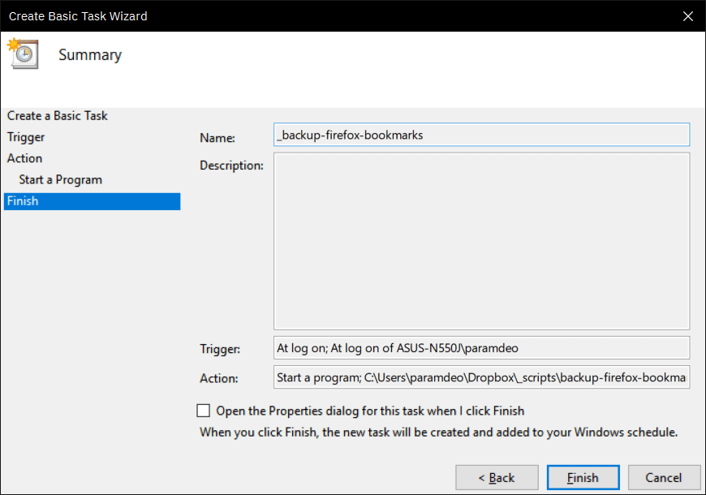Screen dimensions: 706x495
Task: Enable Open the Properties dialog checkbox
Action: [203, 411]
